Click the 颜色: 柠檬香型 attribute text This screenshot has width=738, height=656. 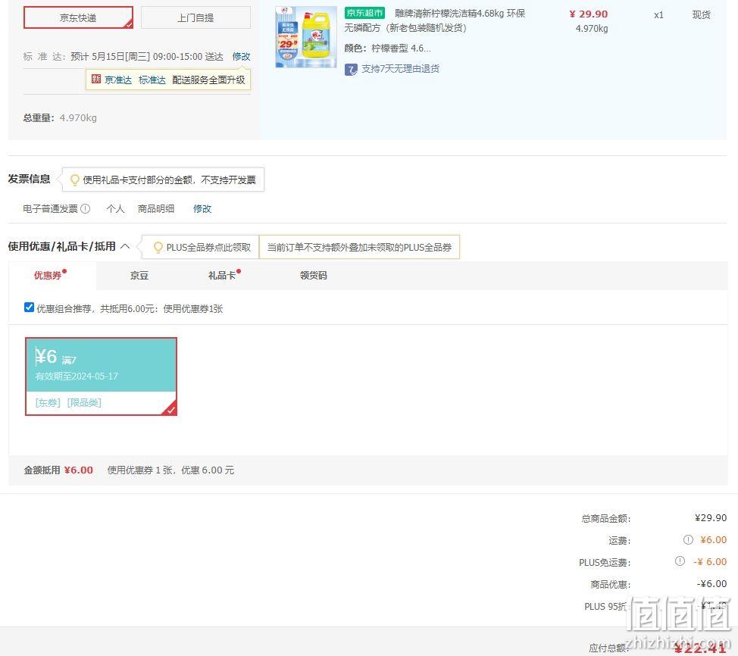[x=387, y=48]
